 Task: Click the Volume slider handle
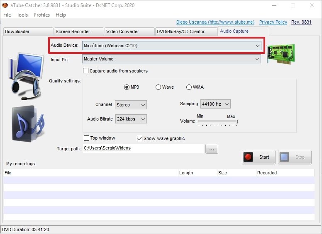click(237, 122)
